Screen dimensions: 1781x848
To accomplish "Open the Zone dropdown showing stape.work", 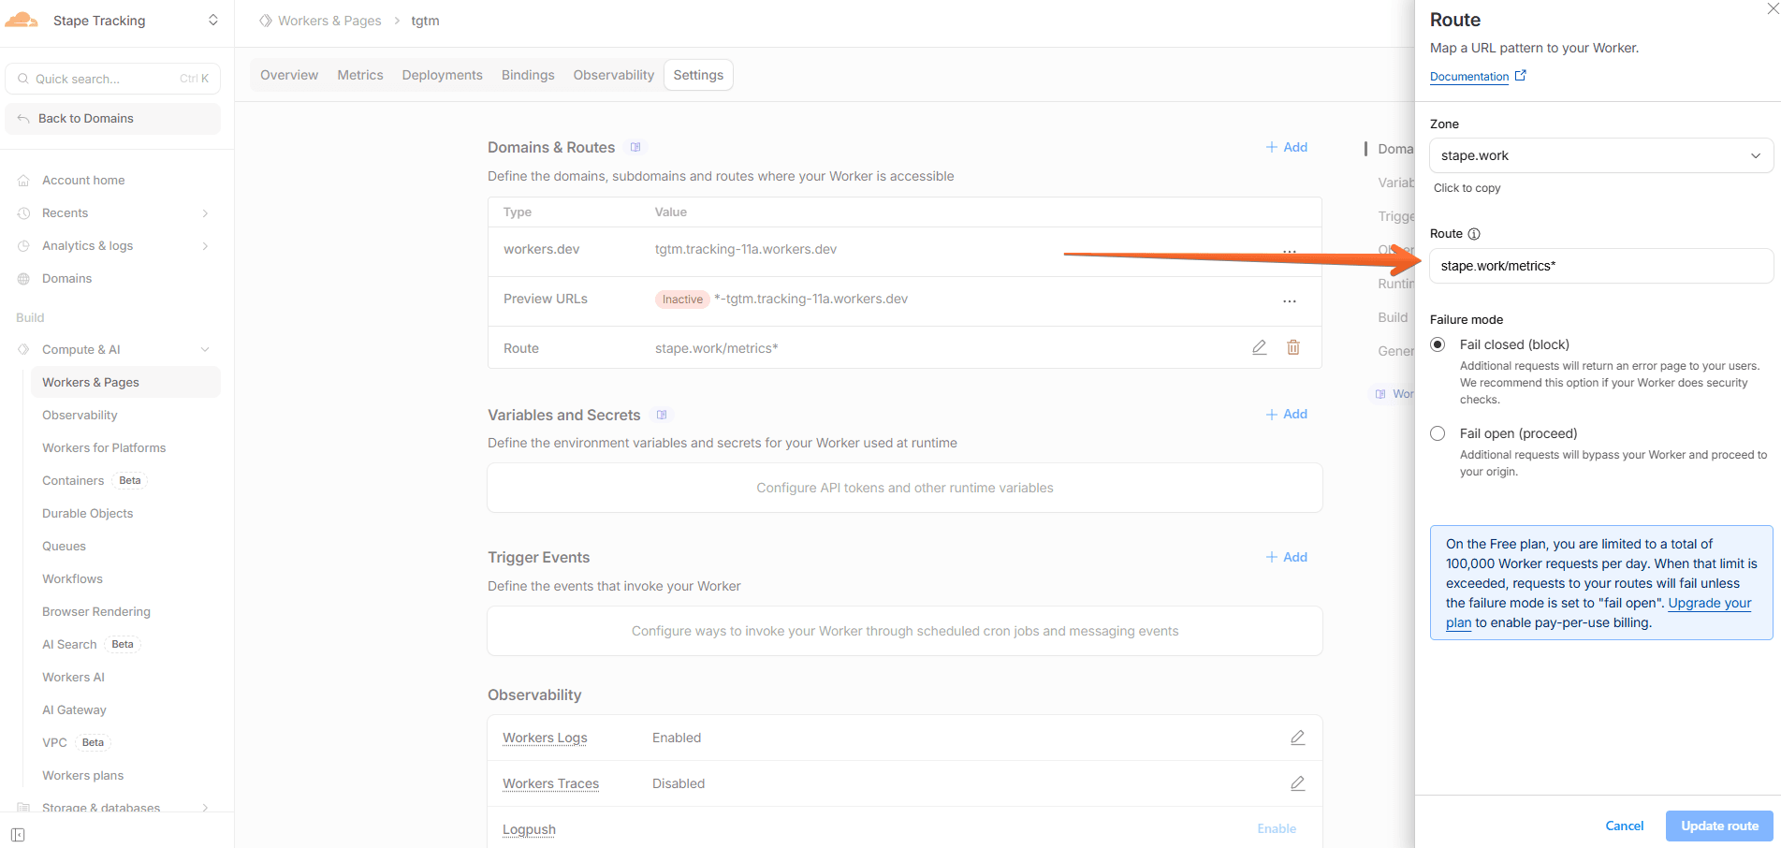I will 1600,155.
